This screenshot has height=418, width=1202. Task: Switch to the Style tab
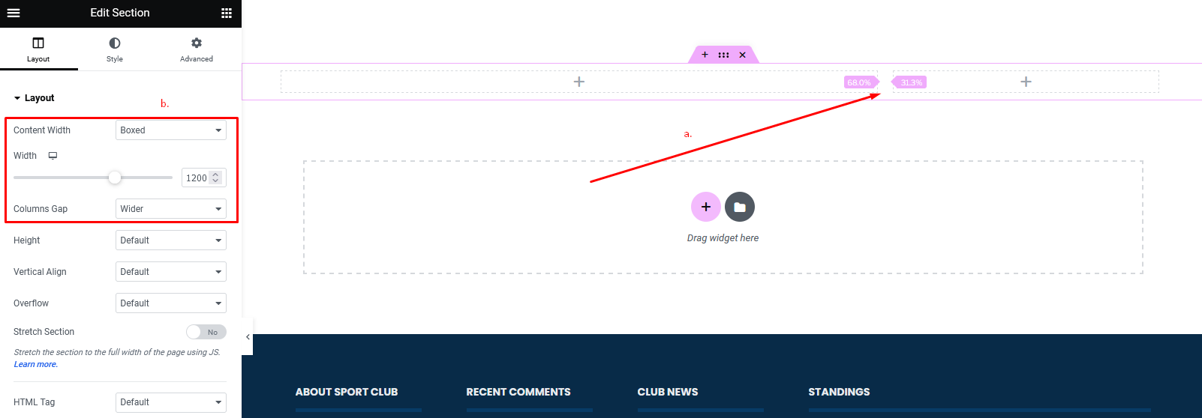coord(115,49)
